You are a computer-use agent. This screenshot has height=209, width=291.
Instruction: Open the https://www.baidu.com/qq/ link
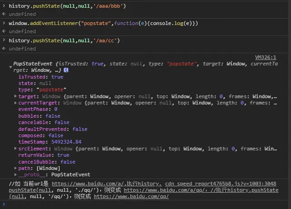pyautogui.click(x=132, y=196)
